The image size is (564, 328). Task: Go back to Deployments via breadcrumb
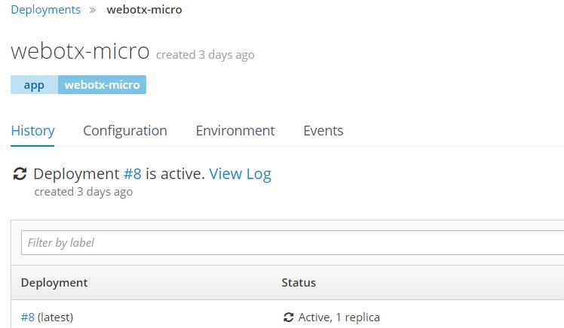click(45, 10)
